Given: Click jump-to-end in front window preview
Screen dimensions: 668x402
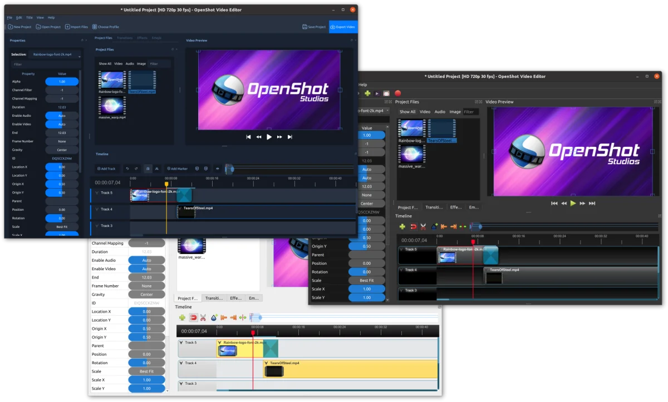Looking at the screenshot, I should [289, 137].
